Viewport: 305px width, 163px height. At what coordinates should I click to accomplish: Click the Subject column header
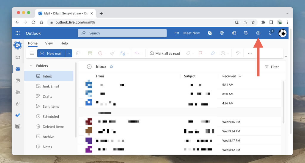[190, 76]
